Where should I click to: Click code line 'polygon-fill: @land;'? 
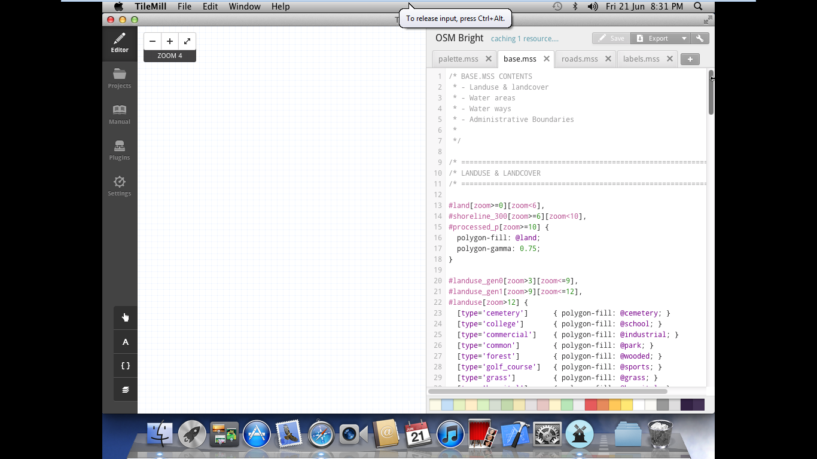[x=498, y=238]
